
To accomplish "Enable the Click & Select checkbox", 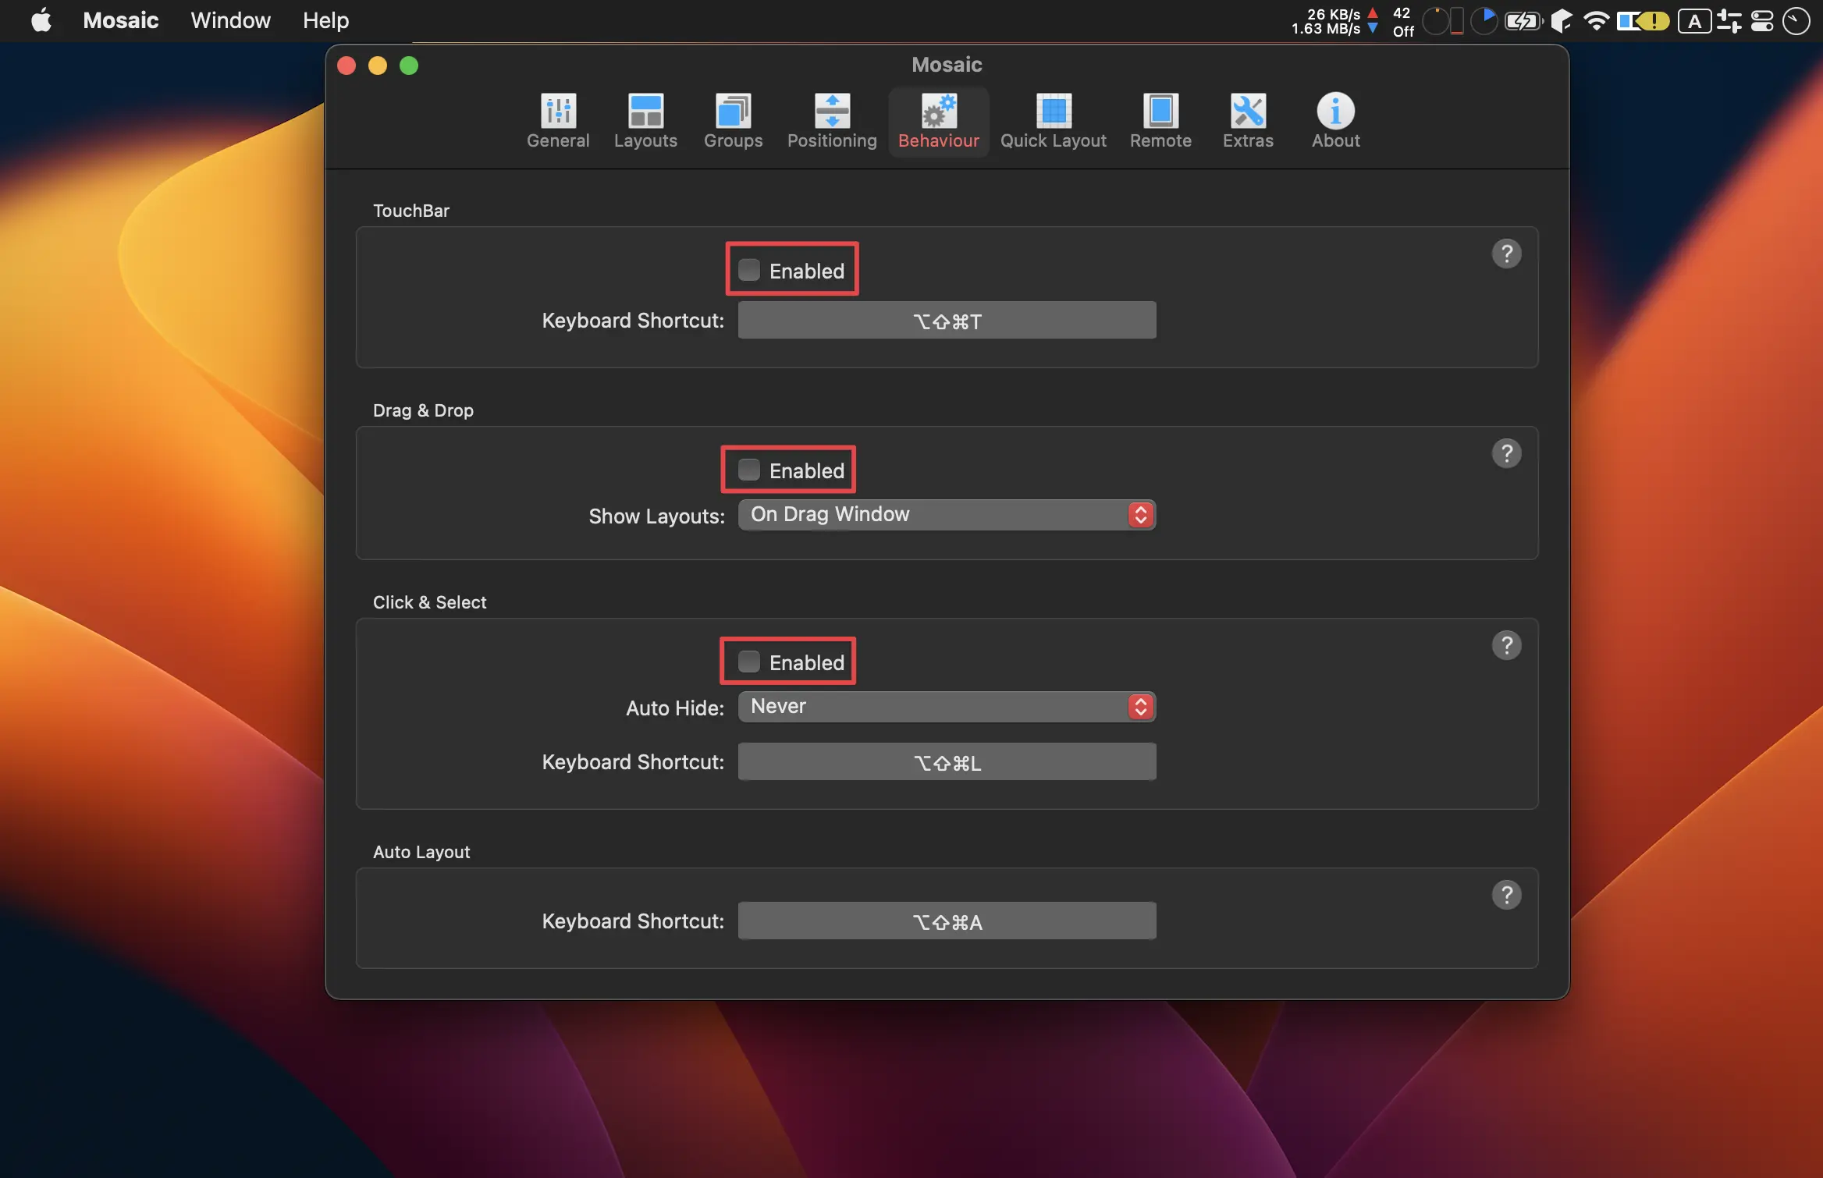I will click(748, 662).
